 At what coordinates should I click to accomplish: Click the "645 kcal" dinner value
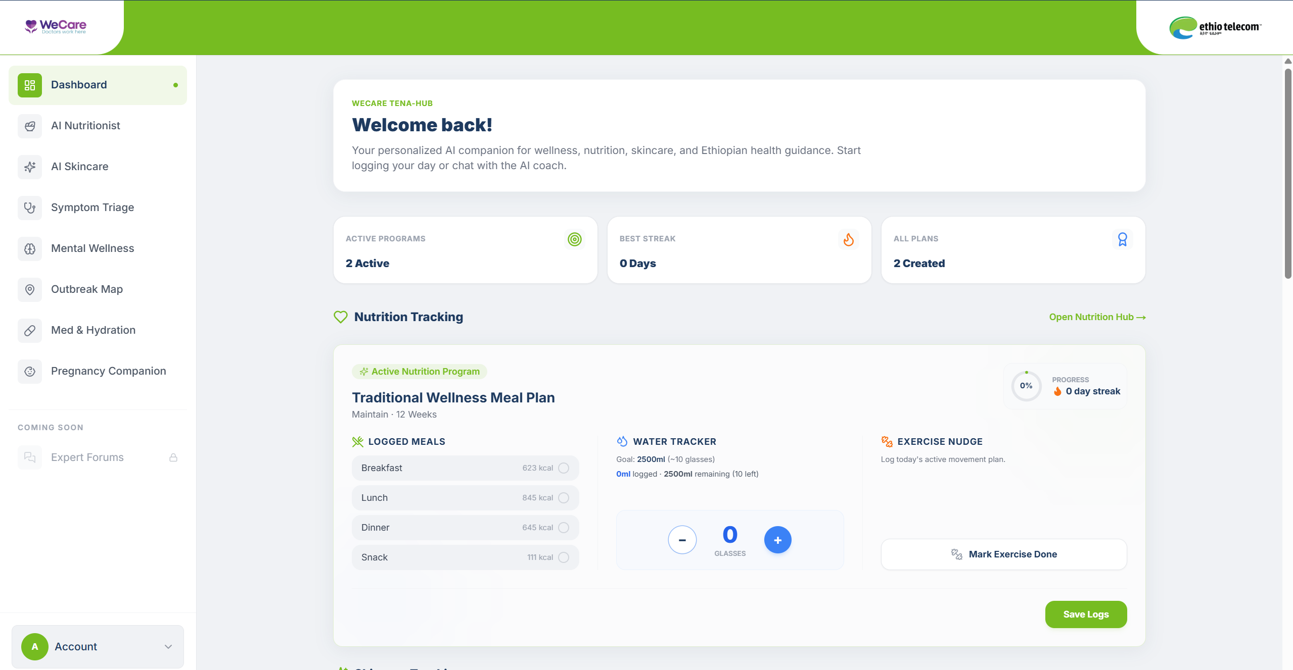point(538,528)
